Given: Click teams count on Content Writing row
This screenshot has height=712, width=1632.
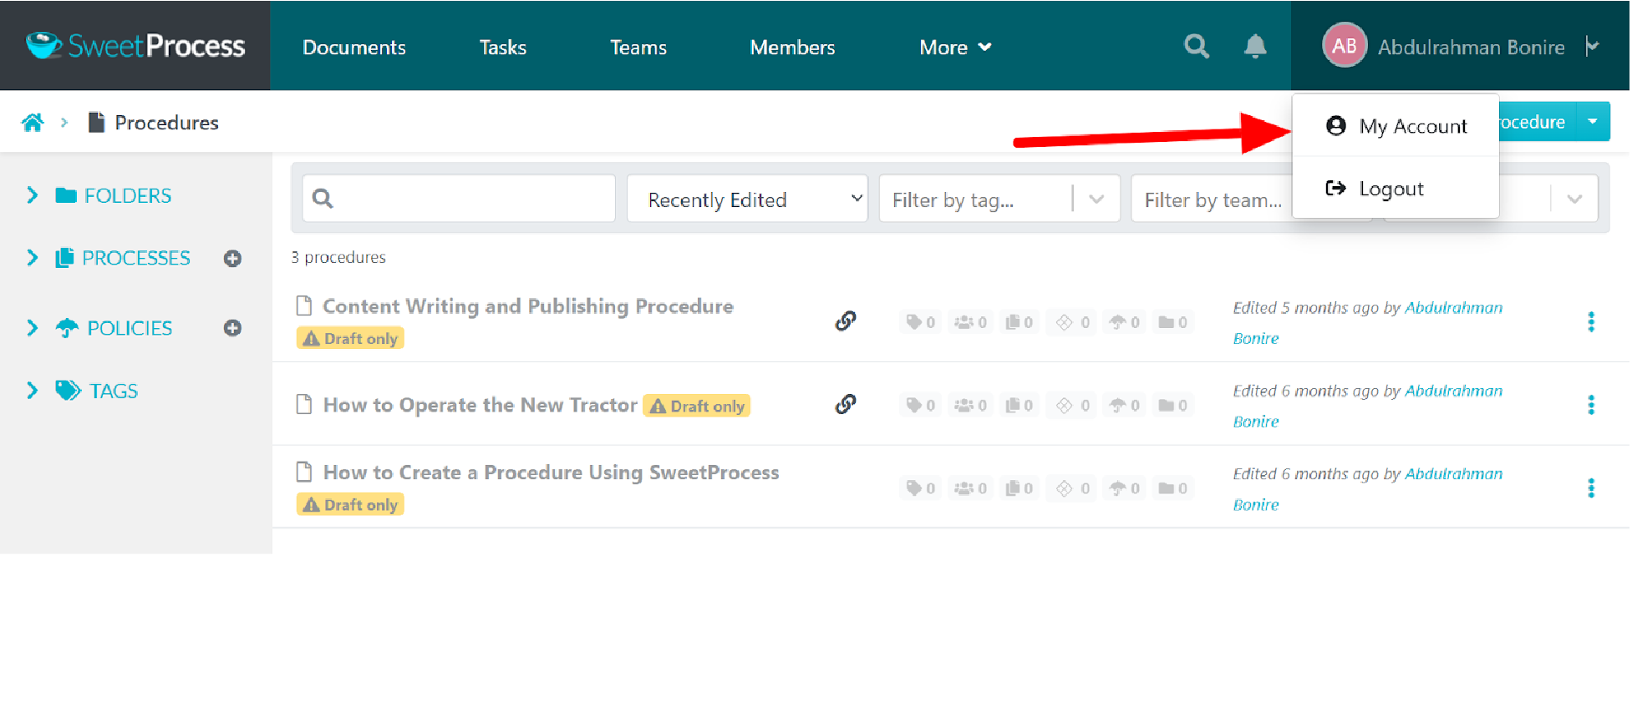Looking at the screenshot, I should [x=970, y=322].
